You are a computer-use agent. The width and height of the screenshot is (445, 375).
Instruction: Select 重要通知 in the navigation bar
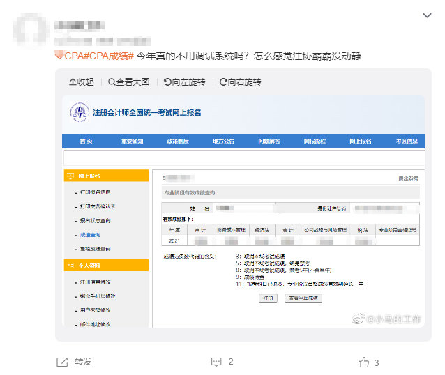(133, 141)
